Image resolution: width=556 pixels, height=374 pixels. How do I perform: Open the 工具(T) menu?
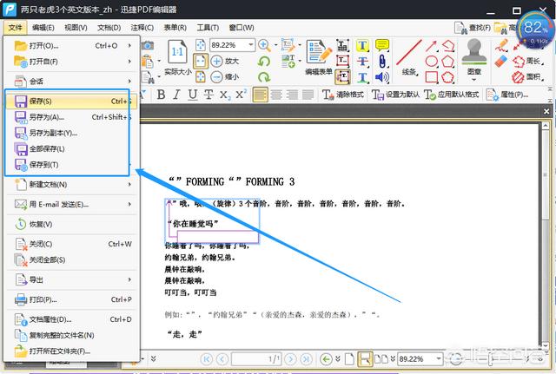point(208,27)
